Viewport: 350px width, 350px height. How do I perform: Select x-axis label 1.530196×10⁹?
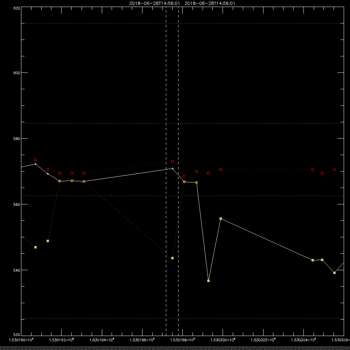[x=142, y=340]
